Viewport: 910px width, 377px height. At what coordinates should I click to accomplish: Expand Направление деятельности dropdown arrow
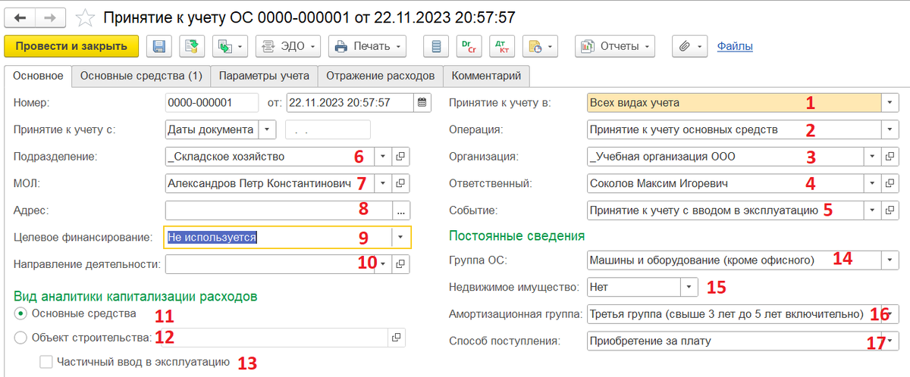384,263
